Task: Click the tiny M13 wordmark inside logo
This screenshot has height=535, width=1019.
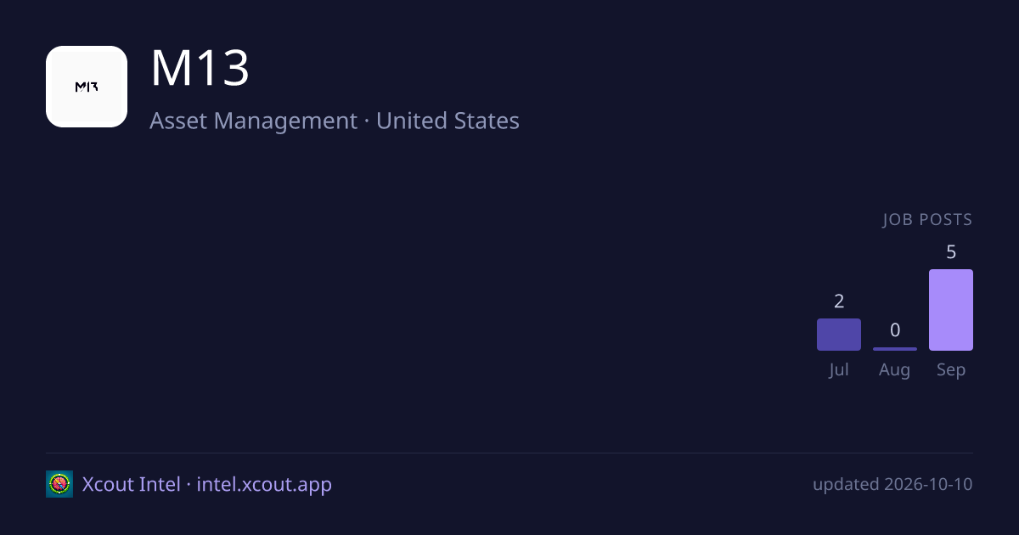Action: [87, 87]
